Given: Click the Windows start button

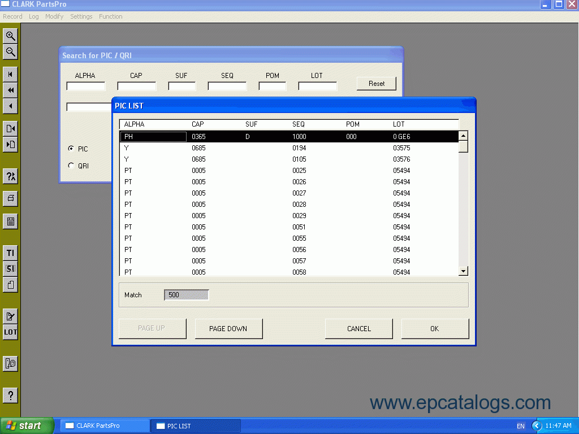Looking at the screenshot, I should point(27,426).
